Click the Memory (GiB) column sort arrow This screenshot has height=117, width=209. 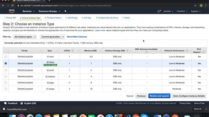tap(101, 51)
